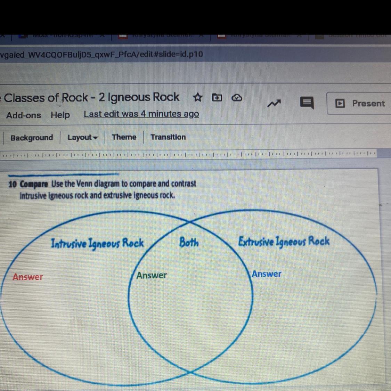Open the Add-ons menu
This screenshot has width=391, height=391.
[23, 115]
